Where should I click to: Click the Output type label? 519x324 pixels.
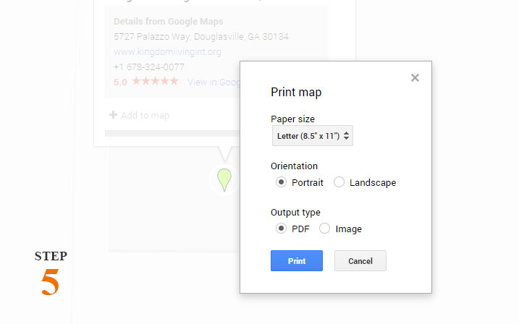(x=295, y=212)
